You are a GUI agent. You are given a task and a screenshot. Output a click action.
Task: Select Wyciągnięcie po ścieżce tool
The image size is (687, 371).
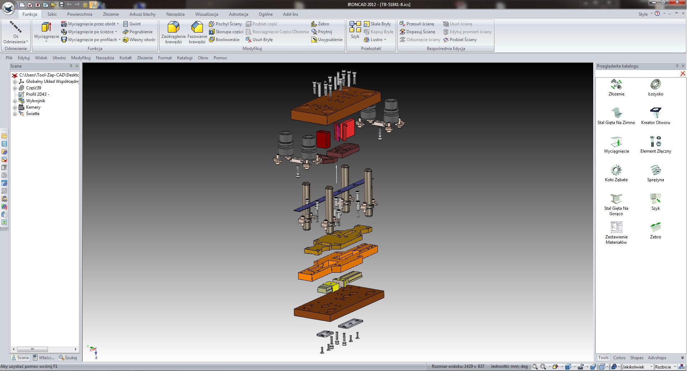pos(89,32)
